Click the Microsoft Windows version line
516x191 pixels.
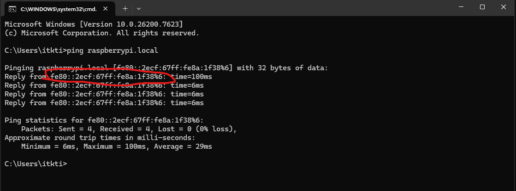(94, 24)
